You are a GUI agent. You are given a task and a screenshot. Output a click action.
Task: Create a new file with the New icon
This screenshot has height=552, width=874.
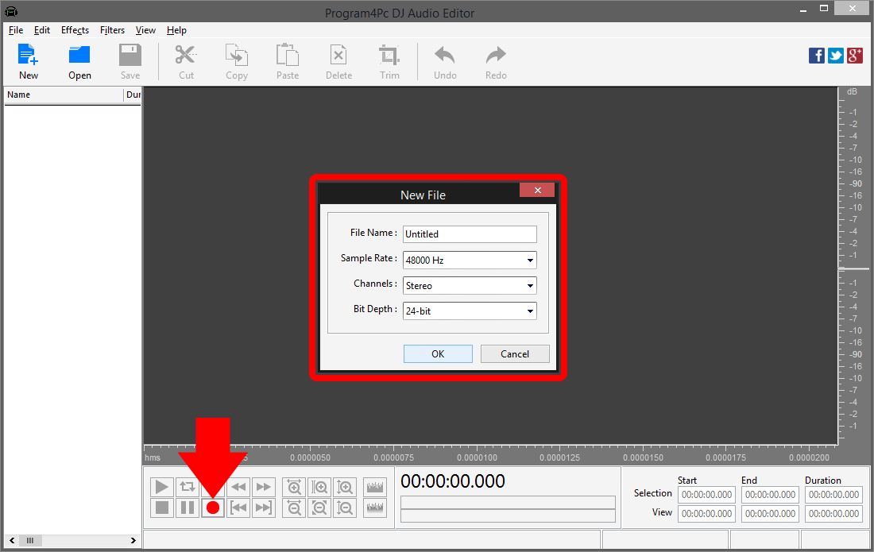pos(28,60)
